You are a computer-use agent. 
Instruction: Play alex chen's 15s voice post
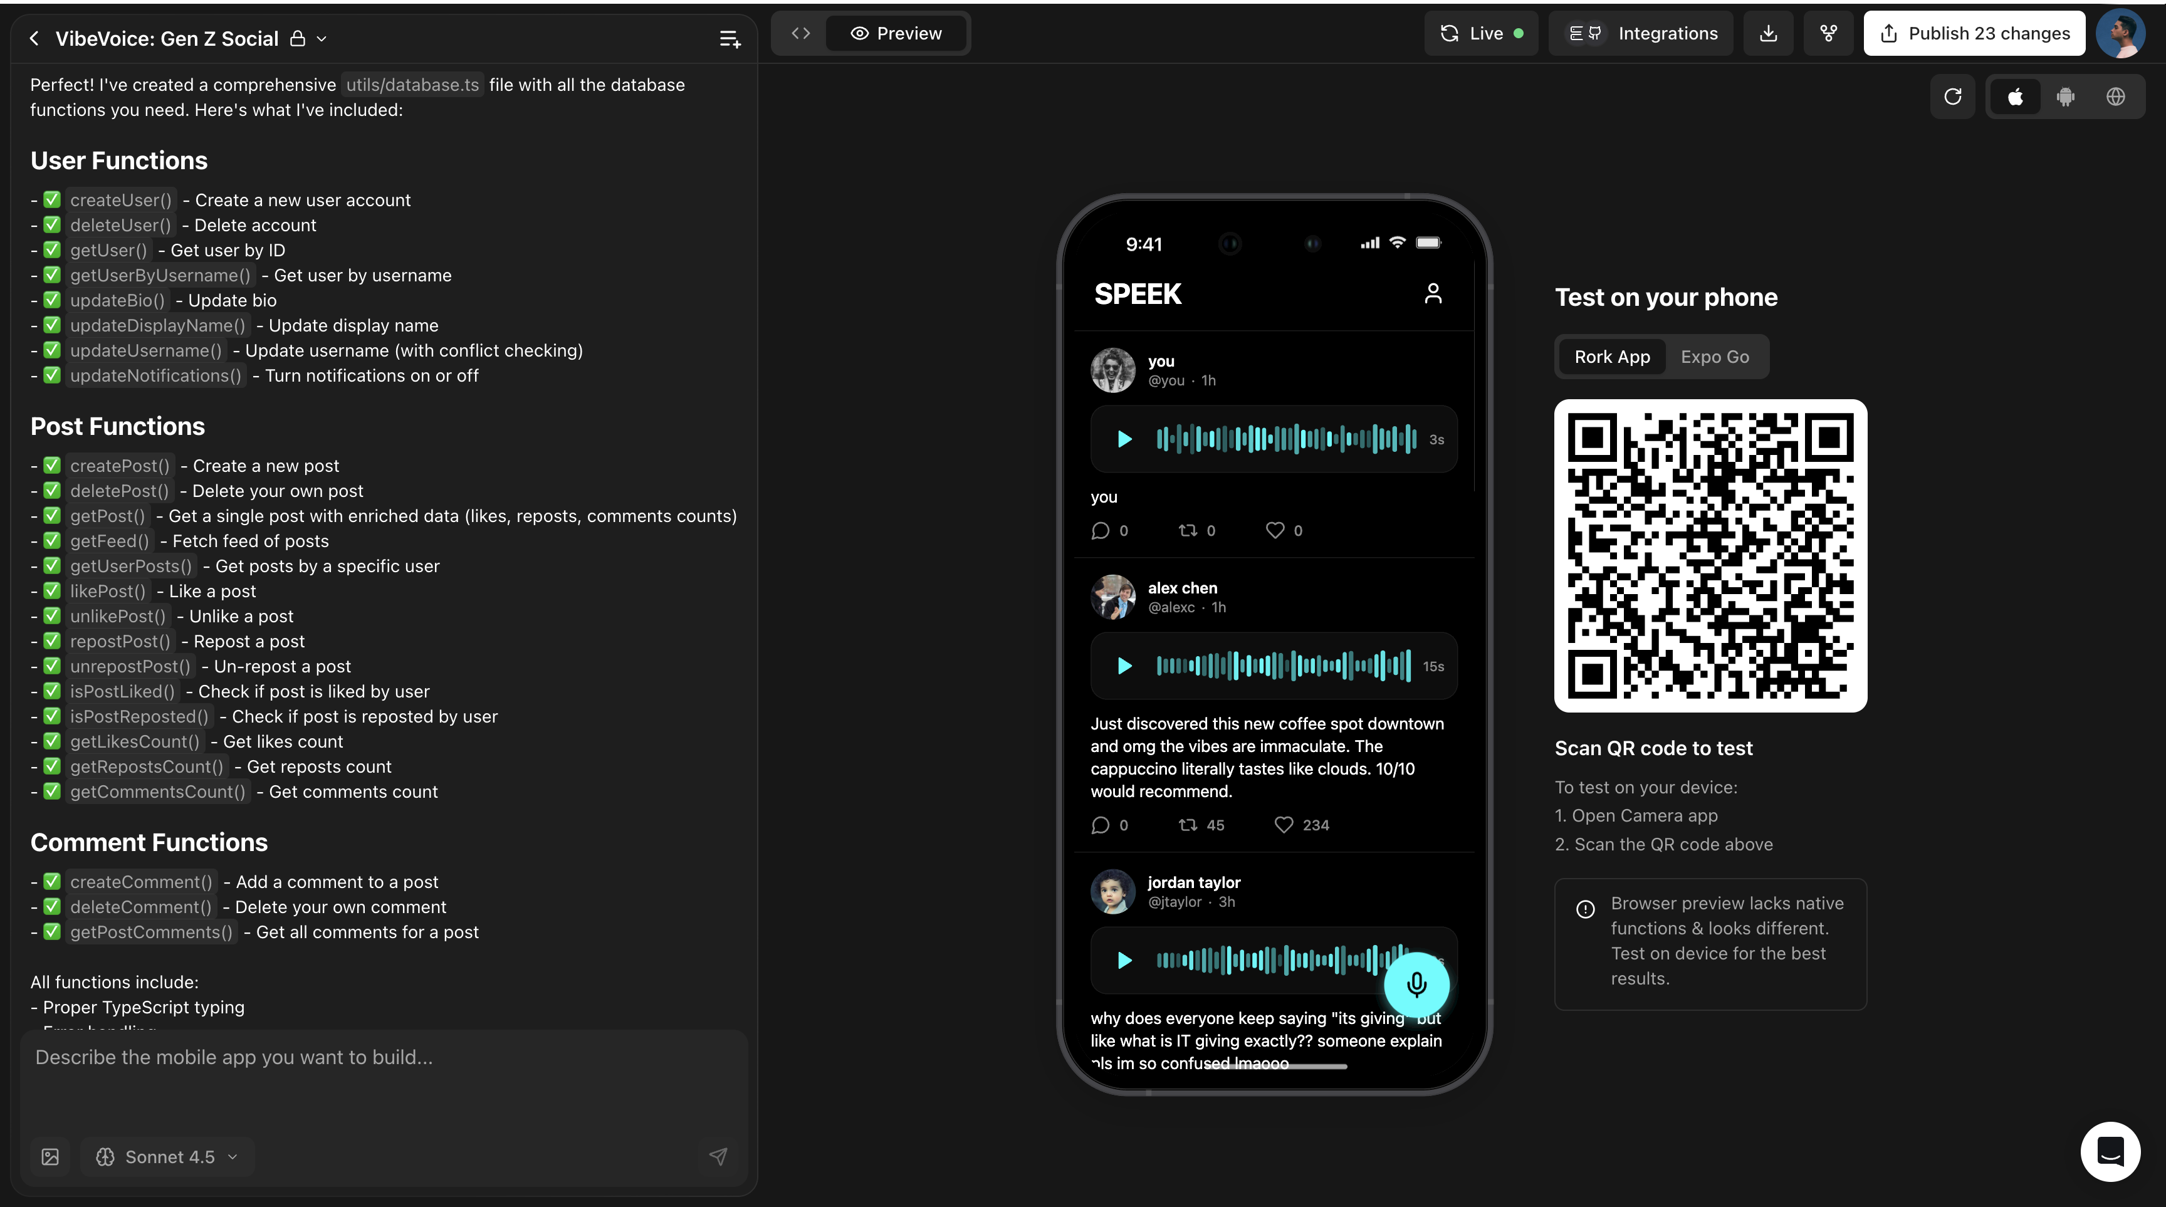point(1124,667)
